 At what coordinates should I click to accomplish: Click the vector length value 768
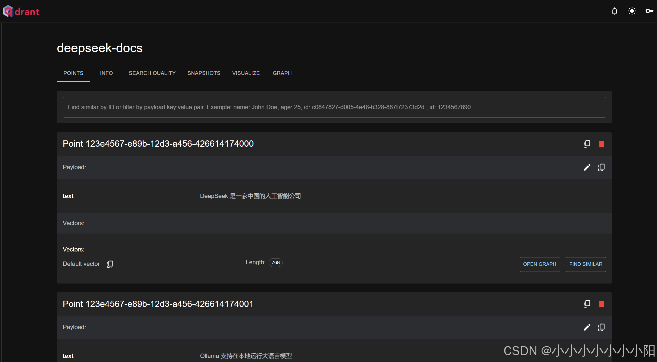pos(275,263)
